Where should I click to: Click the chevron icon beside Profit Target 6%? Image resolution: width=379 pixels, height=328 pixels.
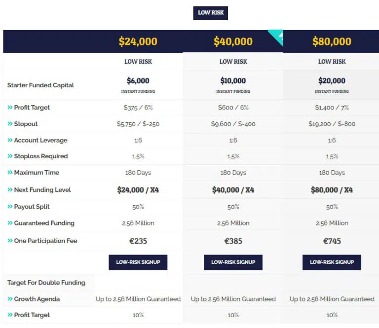pos(10,107)
